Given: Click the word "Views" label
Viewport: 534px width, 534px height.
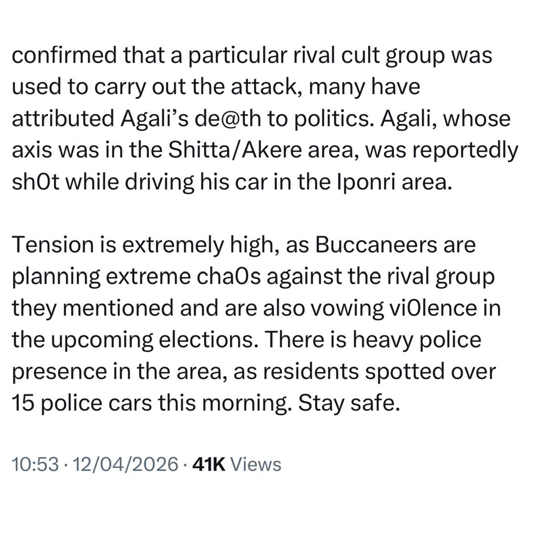Looking at the screenshot, I should tap(256, 464).
